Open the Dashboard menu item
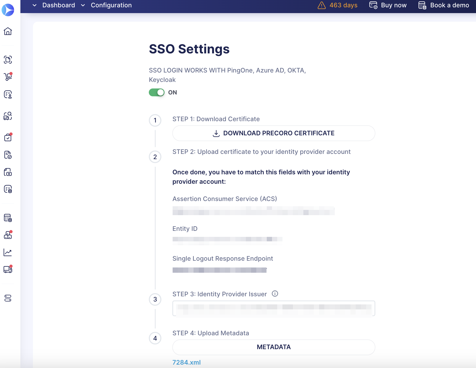Viewport: 476px width, 368px height. tap(59, 5)
